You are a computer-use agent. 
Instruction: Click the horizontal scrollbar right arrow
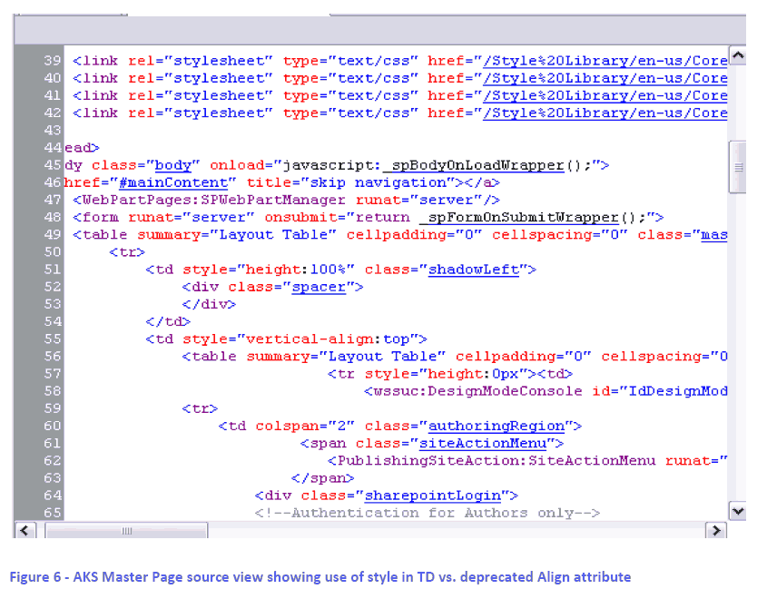click(x=716, y=530)
